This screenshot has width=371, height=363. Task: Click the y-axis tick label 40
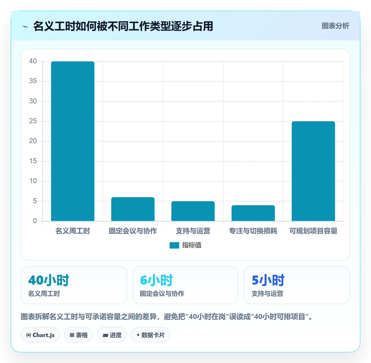point(33,61)
